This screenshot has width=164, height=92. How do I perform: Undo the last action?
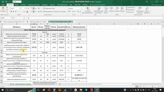click(x=6, y=2)
